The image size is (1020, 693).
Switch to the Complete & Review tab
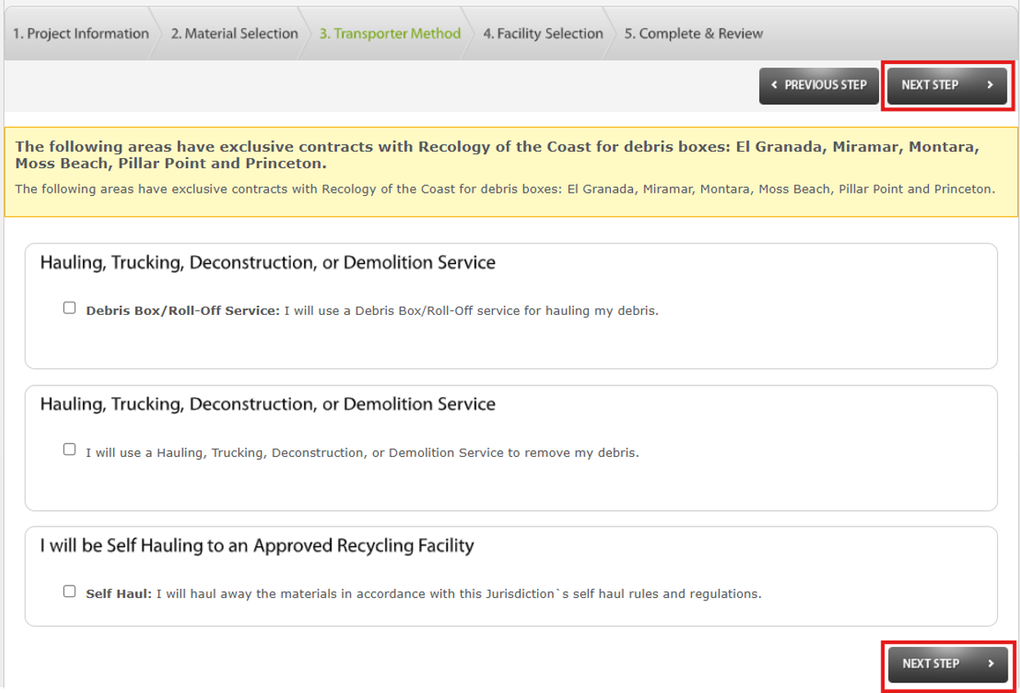point(693,34)
